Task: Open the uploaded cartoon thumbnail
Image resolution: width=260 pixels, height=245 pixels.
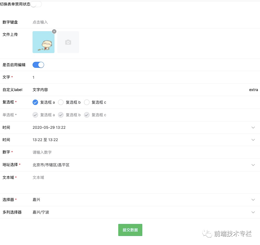Action: pos(44,42)
